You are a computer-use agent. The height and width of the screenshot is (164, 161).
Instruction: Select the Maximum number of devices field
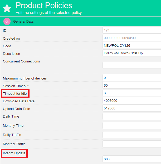click(132, 78)
